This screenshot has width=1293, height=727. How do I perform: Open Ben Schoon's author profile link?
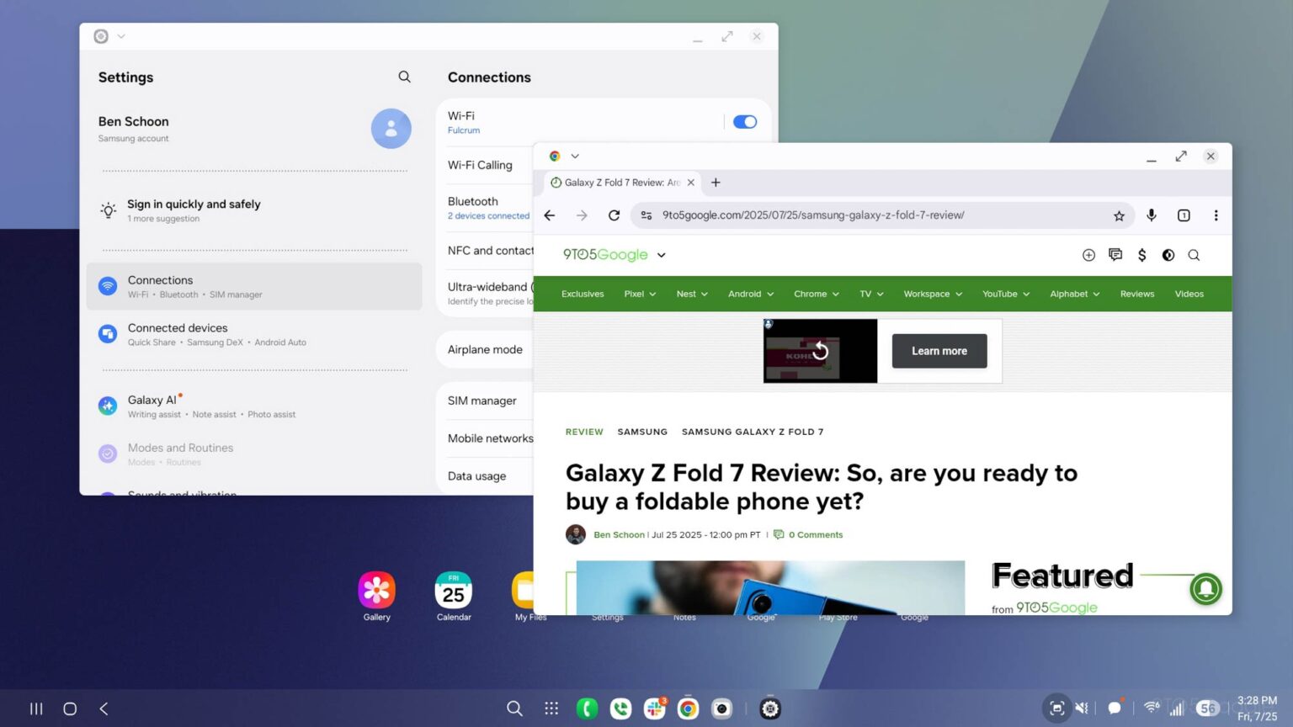point(619,534)
